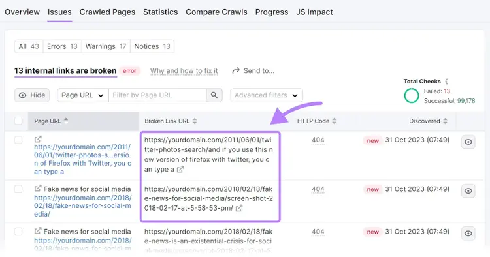Click the Total Checks progress ring
This screenshot has width=490, height=257.
411,96
